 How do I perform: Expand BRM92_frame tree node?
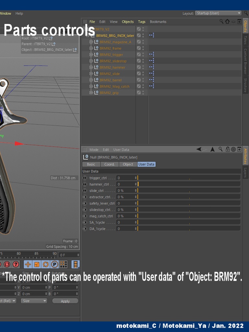point(91,48)
